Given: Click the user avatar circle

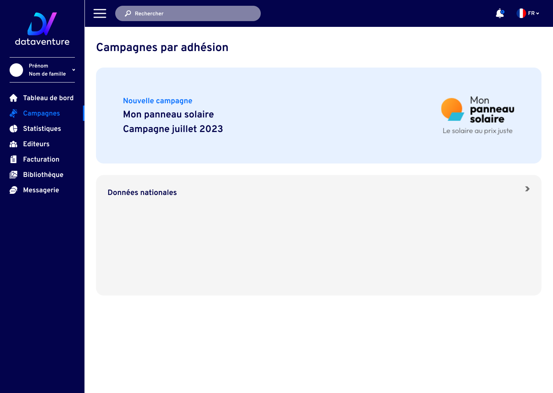Looking at the screenshot, I should pyautogui.click(x=16, y=70).
